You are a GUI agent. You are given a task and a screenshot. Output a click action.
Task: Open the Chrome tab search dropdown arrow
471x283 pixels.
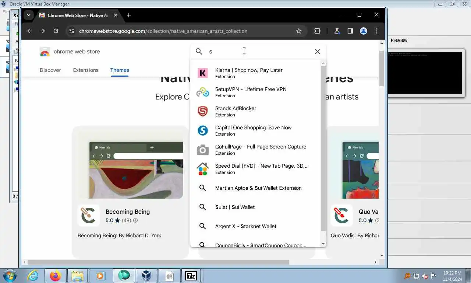point(29,15)
